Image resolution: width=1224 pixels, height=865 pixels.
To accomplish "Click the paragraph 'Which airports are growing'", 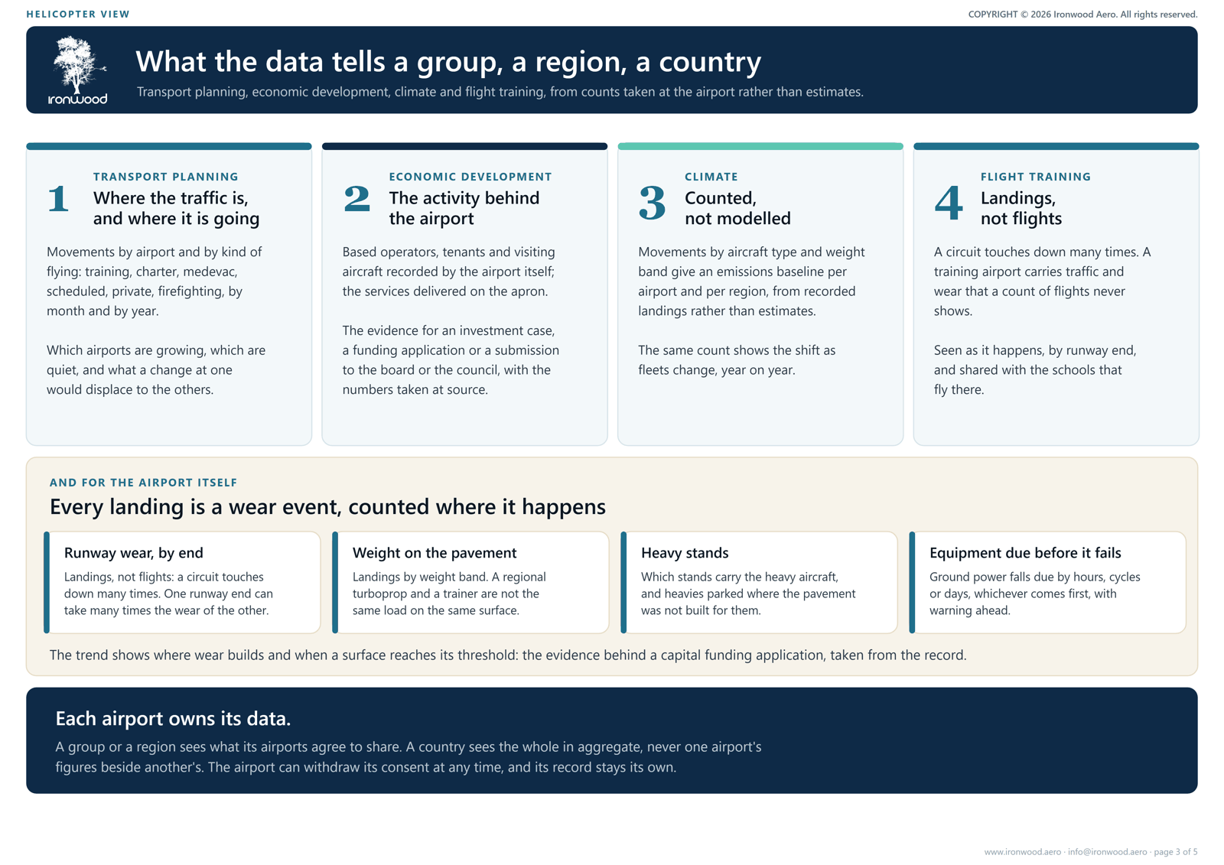I will coord(156,369).
